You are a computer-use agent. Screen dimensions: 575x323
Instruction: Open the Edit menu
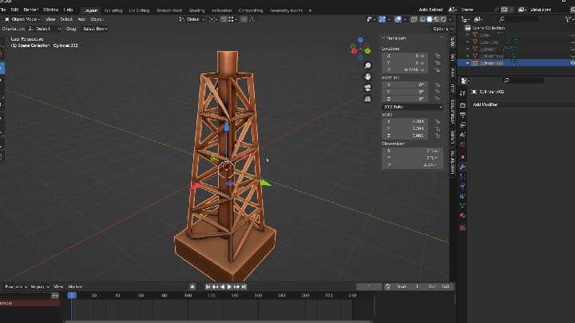tap(15, 10)
